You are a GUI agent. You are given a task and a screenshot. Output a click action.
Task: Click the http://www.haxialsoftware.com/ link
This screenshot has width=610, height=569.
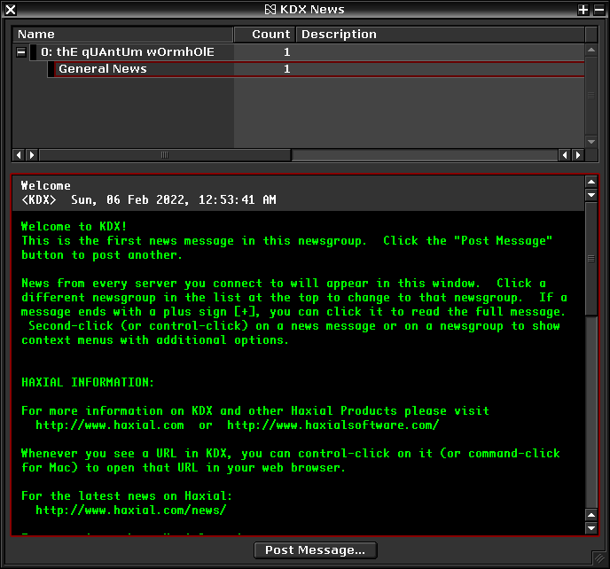click(333, 425)
